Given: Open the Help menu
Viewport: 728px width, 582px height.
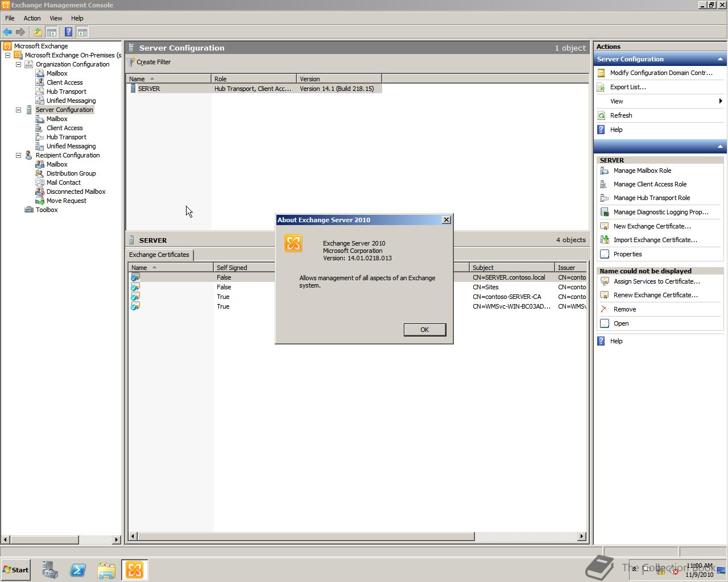Looking at the screenshot, I should [x=77, y=18].
